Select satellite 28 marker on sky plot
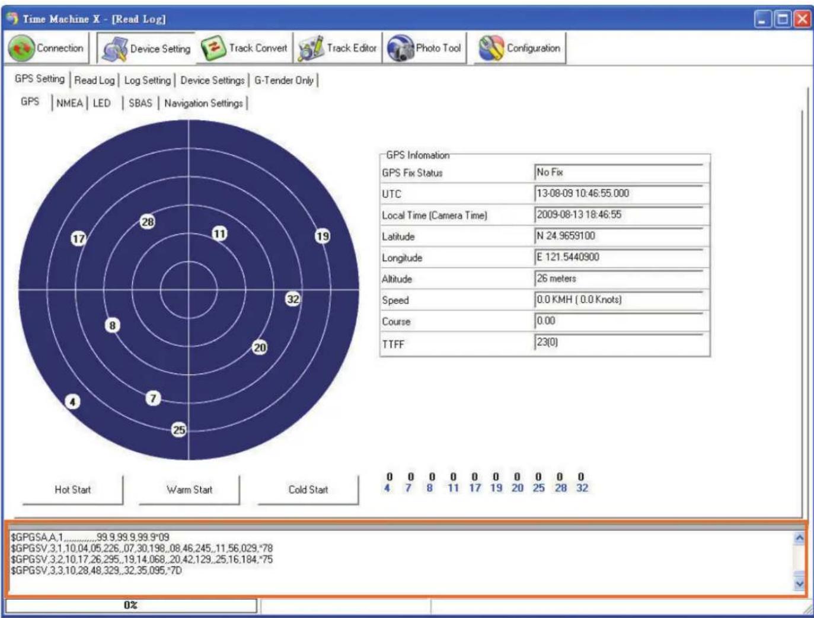 click(147, 222)
